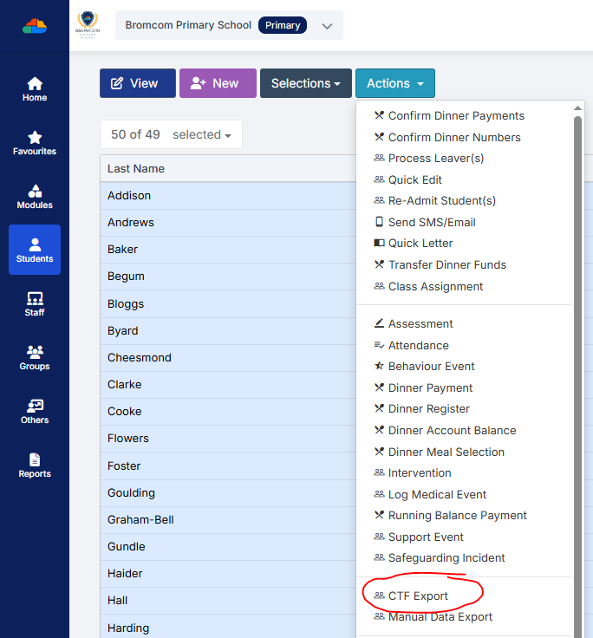
Task: Open Favourites star icon in sidebar
Action: pos(35,143)
